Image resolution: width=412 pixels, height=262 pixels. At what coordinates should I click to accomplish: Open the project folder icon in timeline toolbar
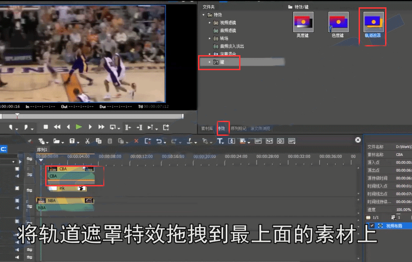pos(56,141)
